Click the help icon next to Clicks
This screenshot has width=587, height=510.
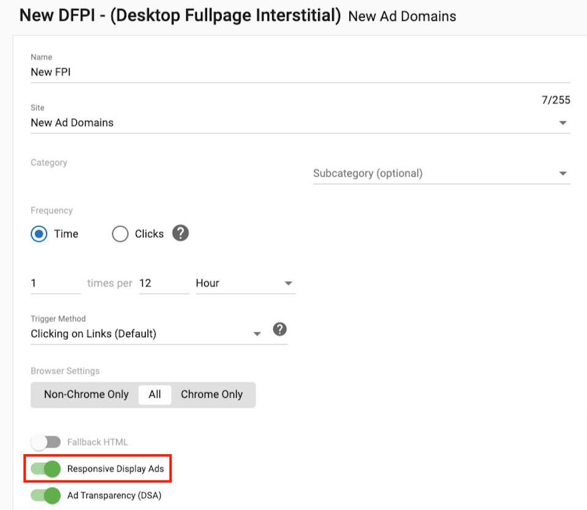click(x=180, y=233)
